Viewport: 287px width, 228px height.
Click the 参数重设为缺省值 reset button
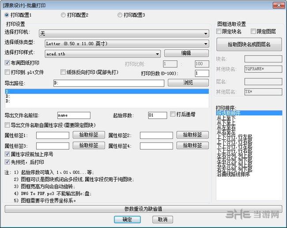tap(143, 209)
